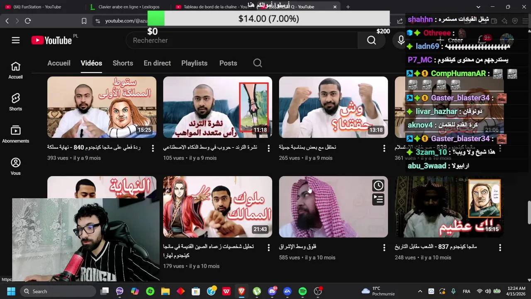531x299 pixels.
Task: Open the Posts tab
Action: click(x=228, y=63)
